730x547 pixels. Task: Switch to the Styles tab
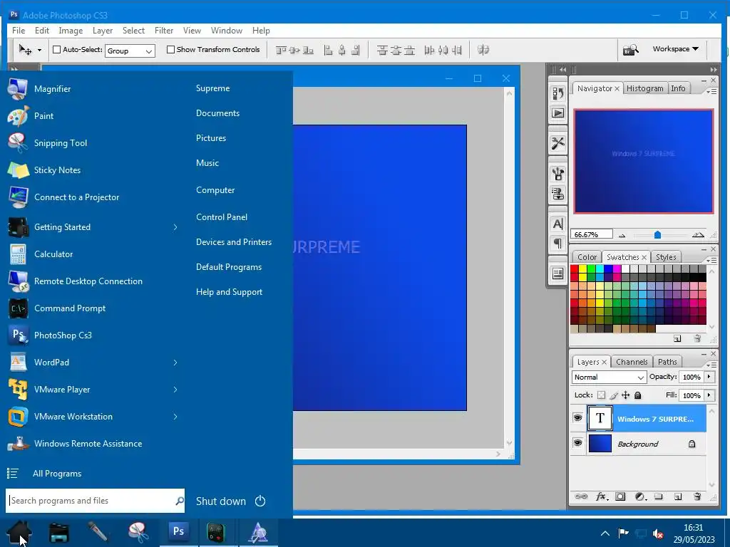tap(666, 257)
